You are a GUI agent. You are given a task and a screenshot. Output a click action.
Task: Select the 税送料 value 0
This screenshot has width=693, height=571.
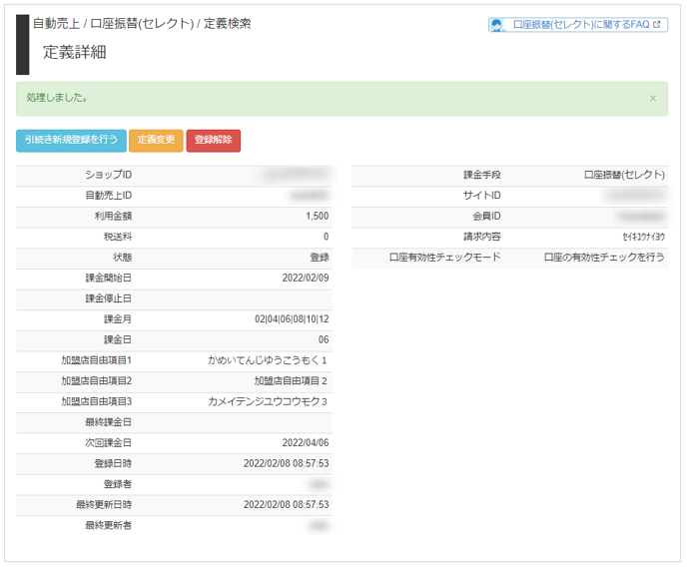(326, 237)
